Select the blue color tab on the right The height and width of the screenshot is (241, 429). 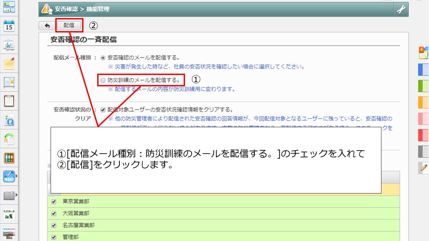424,70
